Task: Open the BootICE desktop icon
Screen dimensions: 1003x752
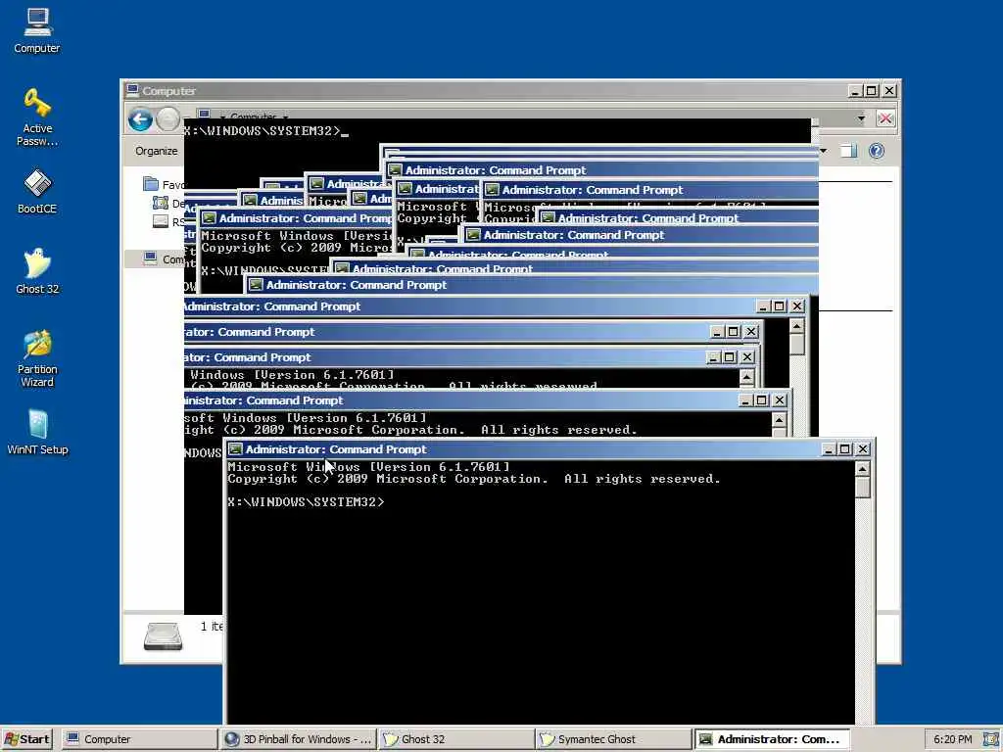Action: (x=37, y=191)
